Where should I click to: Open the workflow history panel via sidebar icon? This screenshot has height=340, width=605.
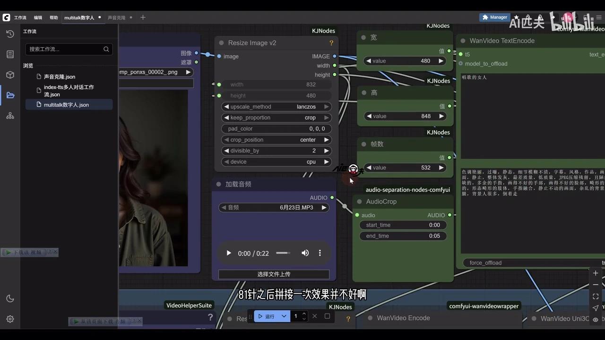coord(10,34)
